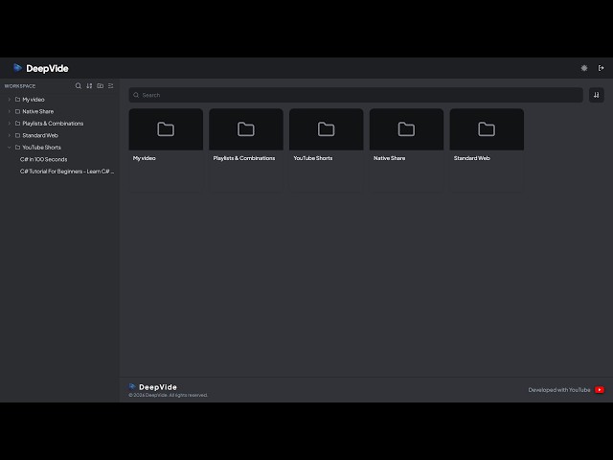Click the DeepVide logo in header
Screen dimensions: 613x460
pos(40,68)
